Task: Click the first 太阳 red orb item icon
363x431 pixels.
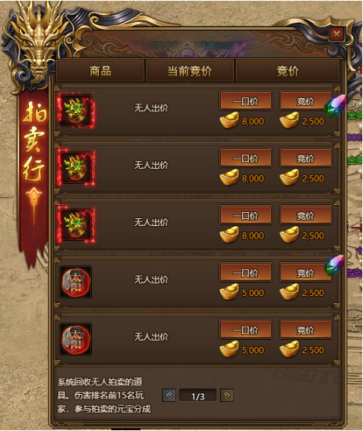Action: (x=76, y=282)
